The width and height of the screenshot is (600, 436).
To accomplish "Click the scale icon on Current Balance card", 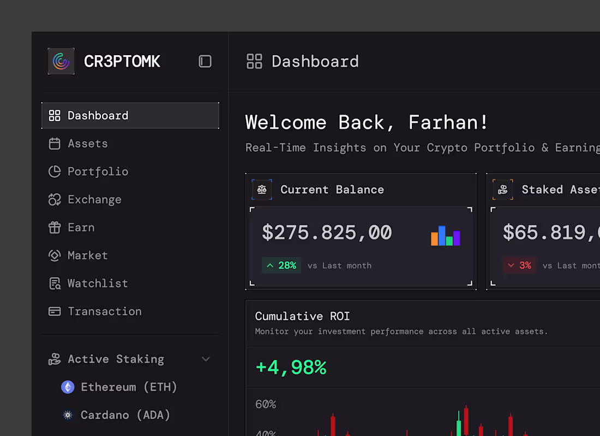I will [262, 189].
